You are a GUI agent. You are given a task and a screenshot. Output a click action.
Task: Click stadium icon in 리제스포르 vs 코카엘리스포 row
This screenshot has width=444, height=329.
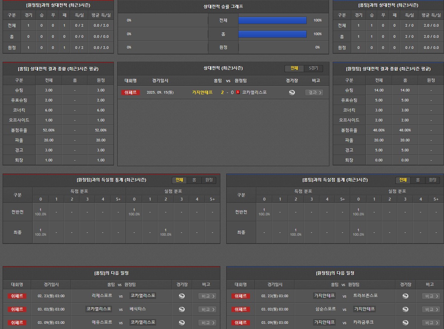182,296
